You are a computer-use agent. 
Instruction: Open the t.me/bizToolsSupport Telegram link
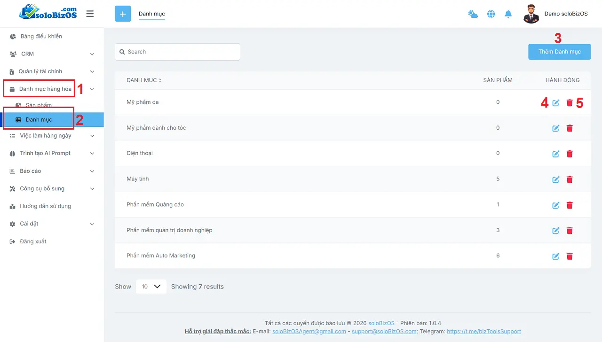(484, 331)
